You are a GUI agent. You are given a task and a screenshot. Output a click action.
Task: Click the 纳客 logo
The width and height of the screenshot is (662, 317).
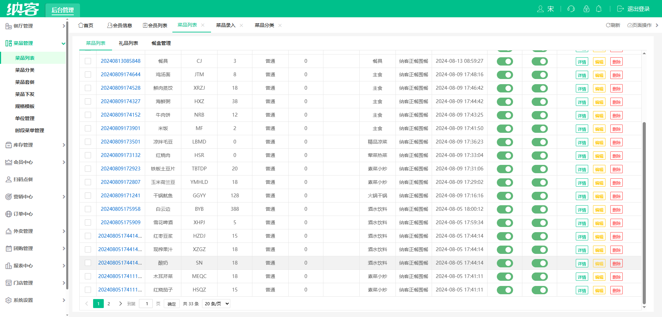click(23, 9)
